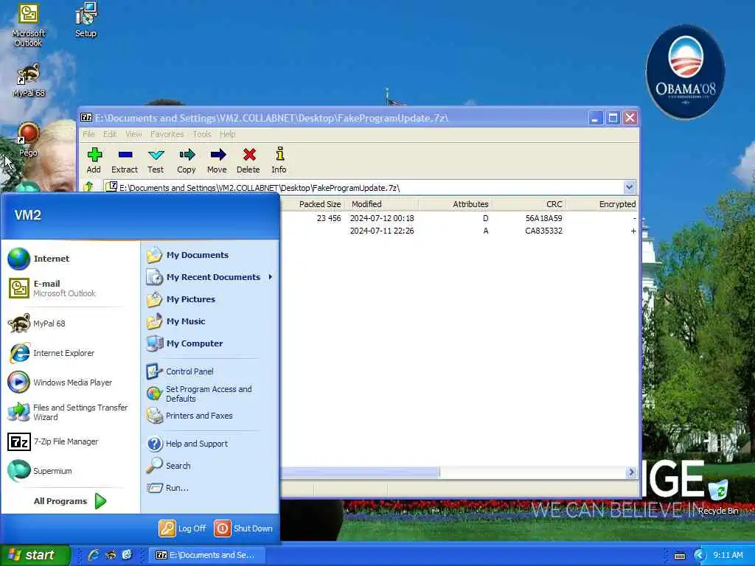Open Files and Settings Transfer Wizard
The height and width of the screenshot is (566, 755).
click(x=70, y=412)
